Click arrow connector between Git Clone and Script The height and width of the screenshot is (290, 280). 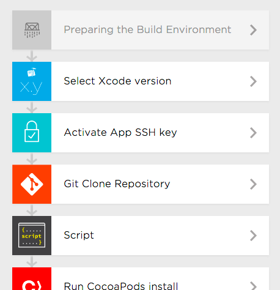[32, 210]
